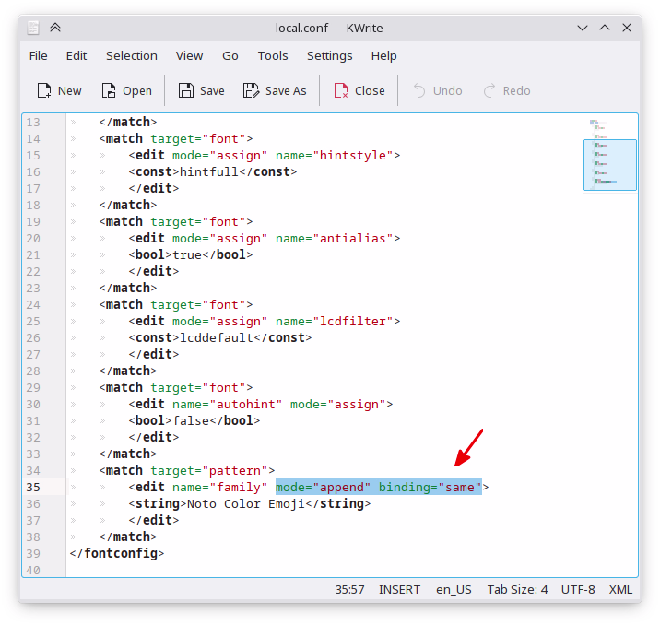Click the en_US dictionary language button
Screen dimensions: 660x625
click(x=454, y=589)
